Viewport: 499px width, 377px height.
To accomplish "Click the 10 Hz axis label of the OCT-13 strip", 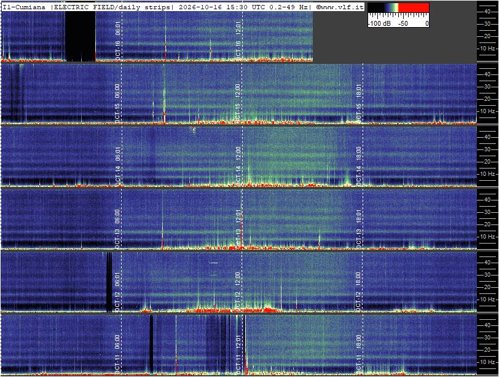I will 488,237.
